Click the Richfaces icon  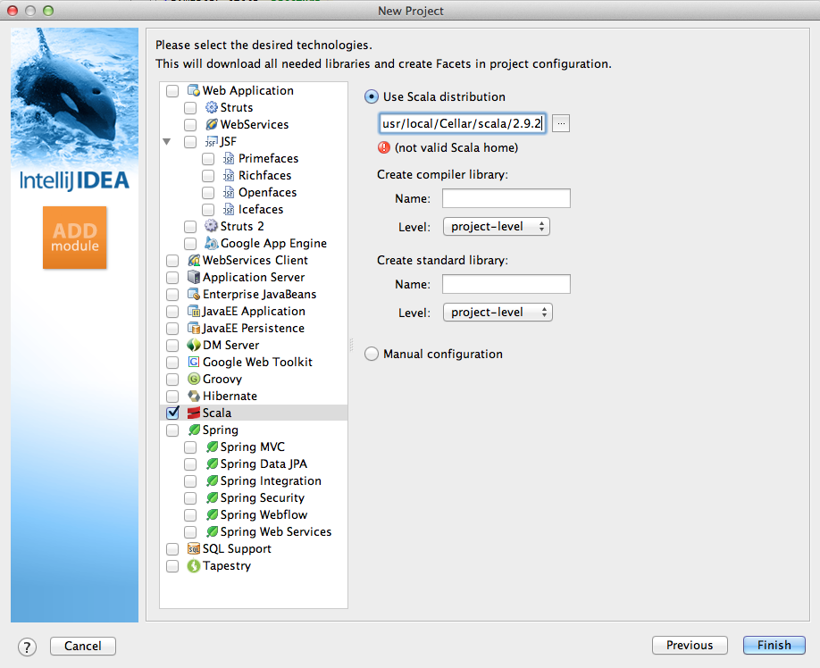[229, 175]
